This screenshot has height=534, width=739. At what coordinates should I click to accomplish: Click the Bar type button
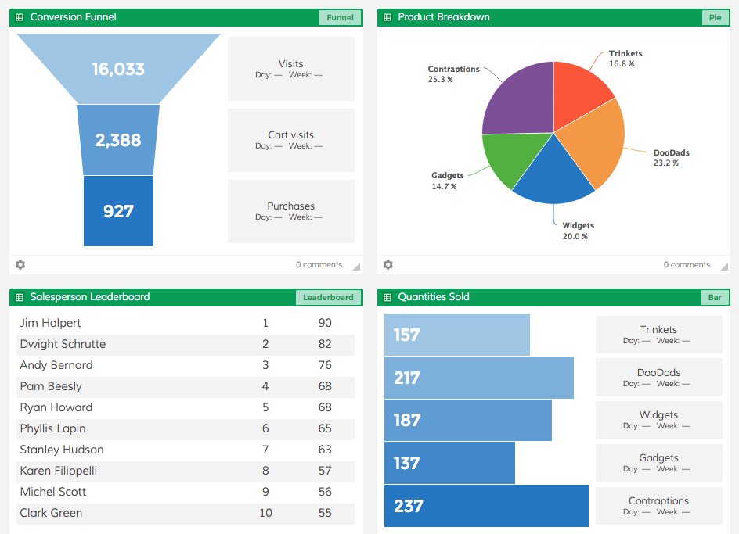point(715,297)
